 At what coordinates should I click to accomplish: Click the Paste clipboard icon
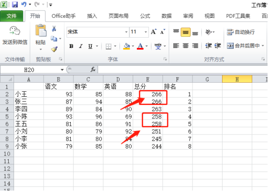click(41, 31)
